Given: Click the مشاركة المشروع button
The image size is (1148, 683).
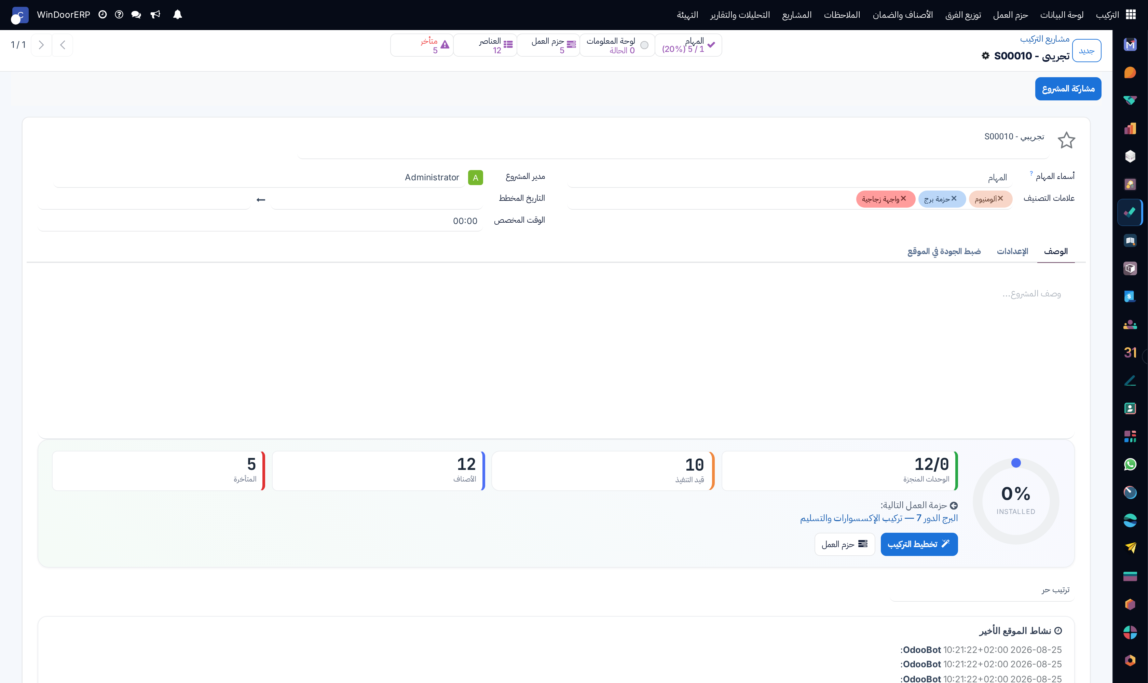Looking at the screenshot, I should pos(1068,88).
